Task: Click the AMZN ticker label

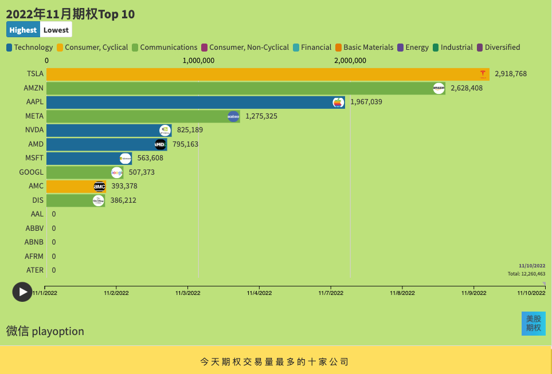Action: (x=33, y=88)
